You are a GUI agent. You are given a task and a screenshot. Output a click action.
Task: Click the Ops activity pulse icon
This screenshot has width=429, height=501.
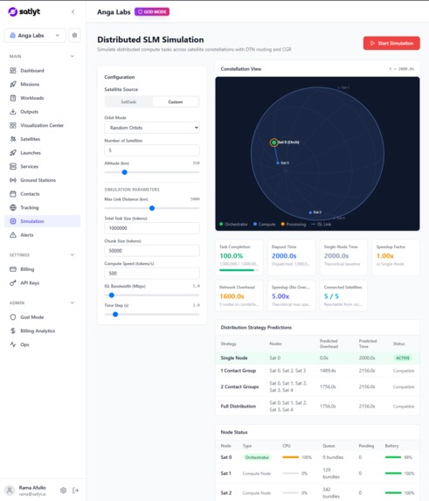pyautogui.click(x=13, y=344)
